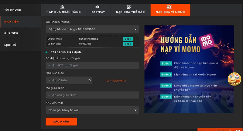The image size is (243, 131).
Task: Click the bank building icon
Action: pos(62,7)
